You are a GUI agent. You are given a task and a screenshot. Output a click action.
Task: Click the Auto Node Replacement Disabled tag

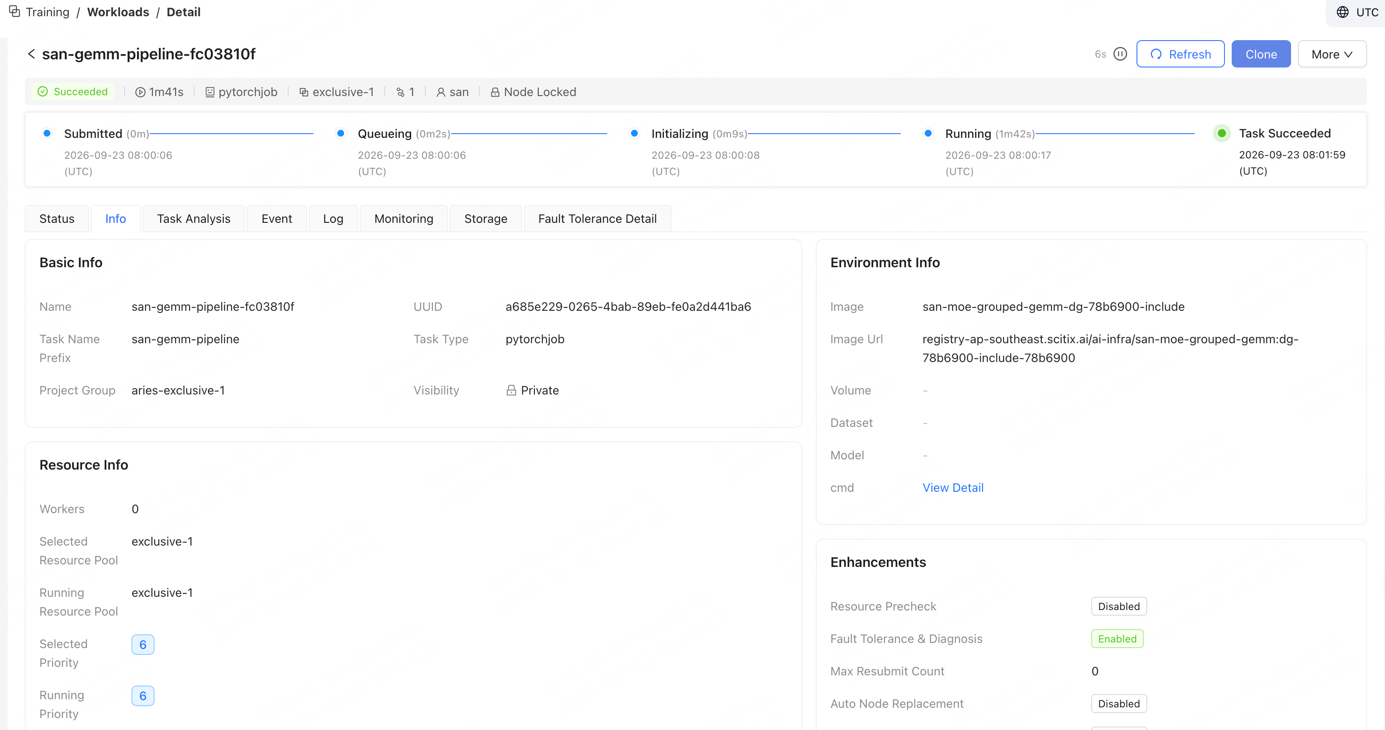pyautogui.click(x=1119, y=704)
